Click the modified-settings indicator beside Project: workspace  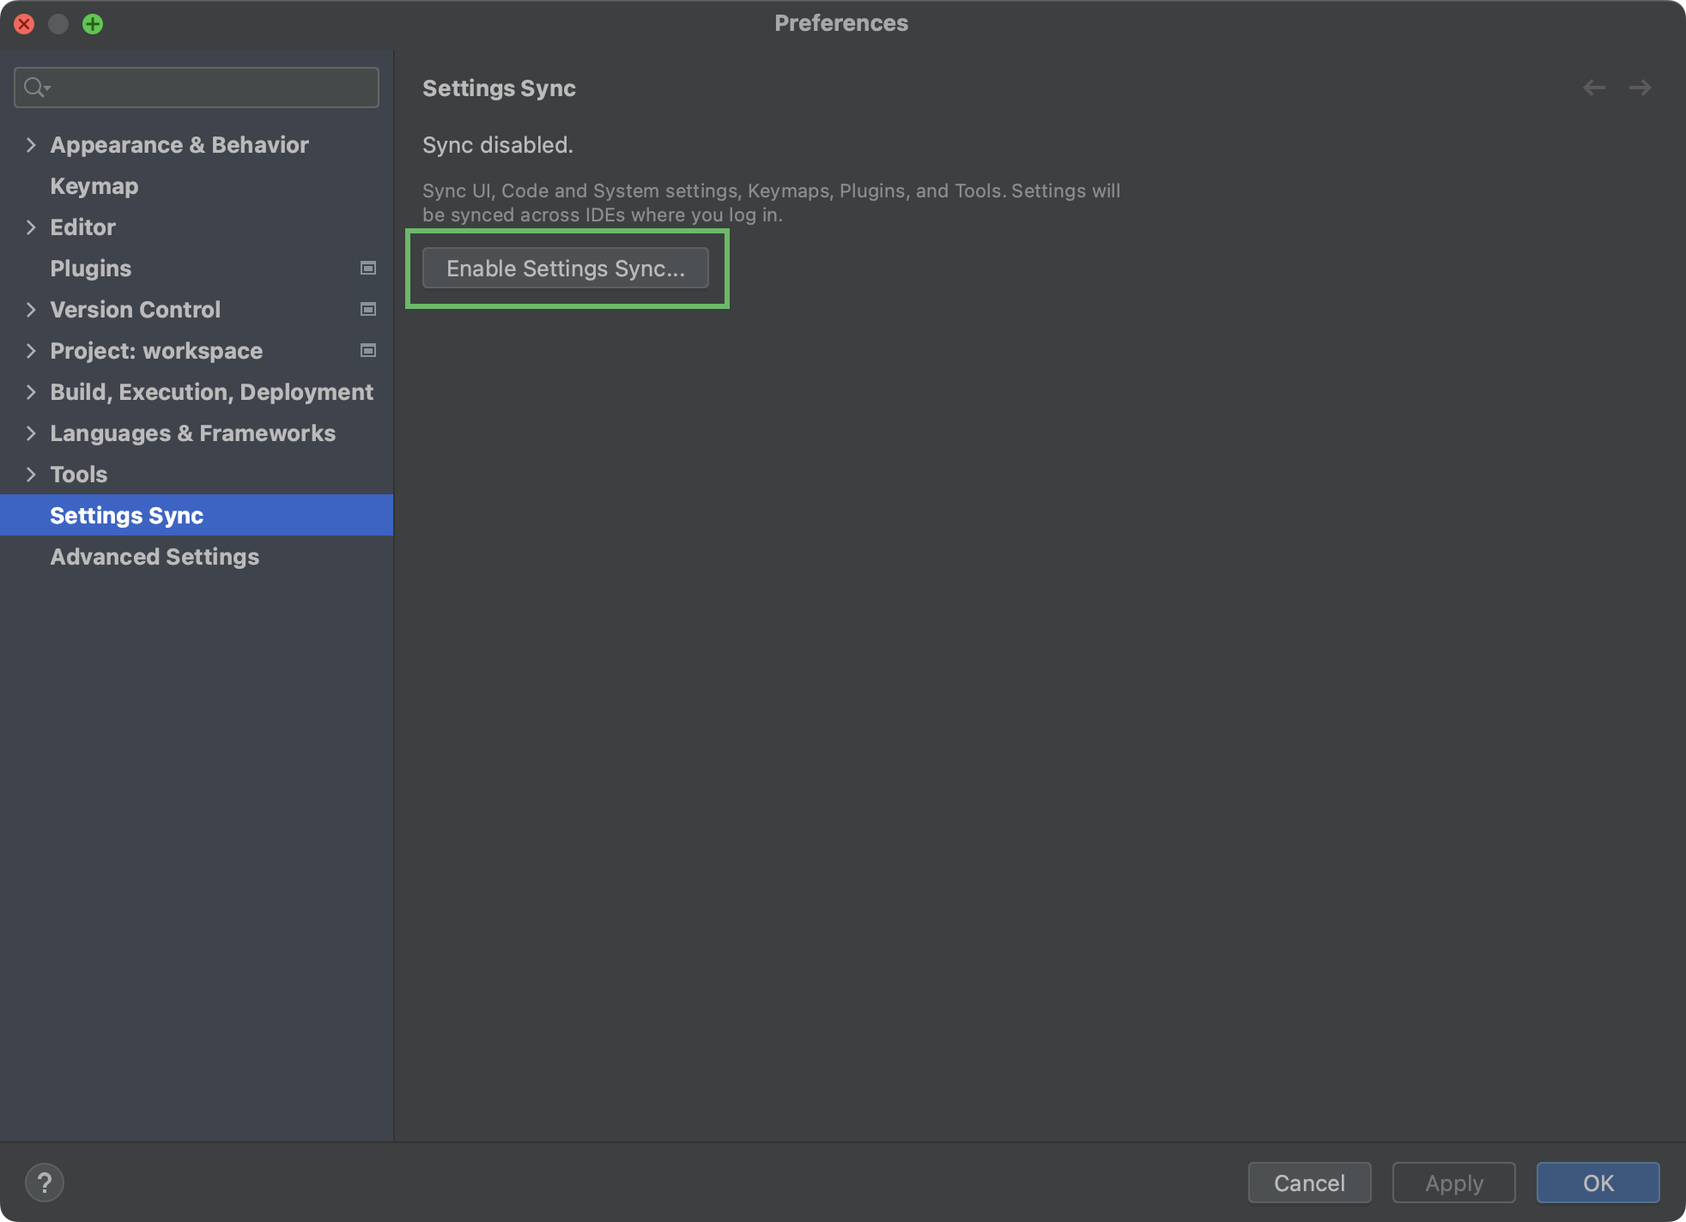(x=367, y=350)
